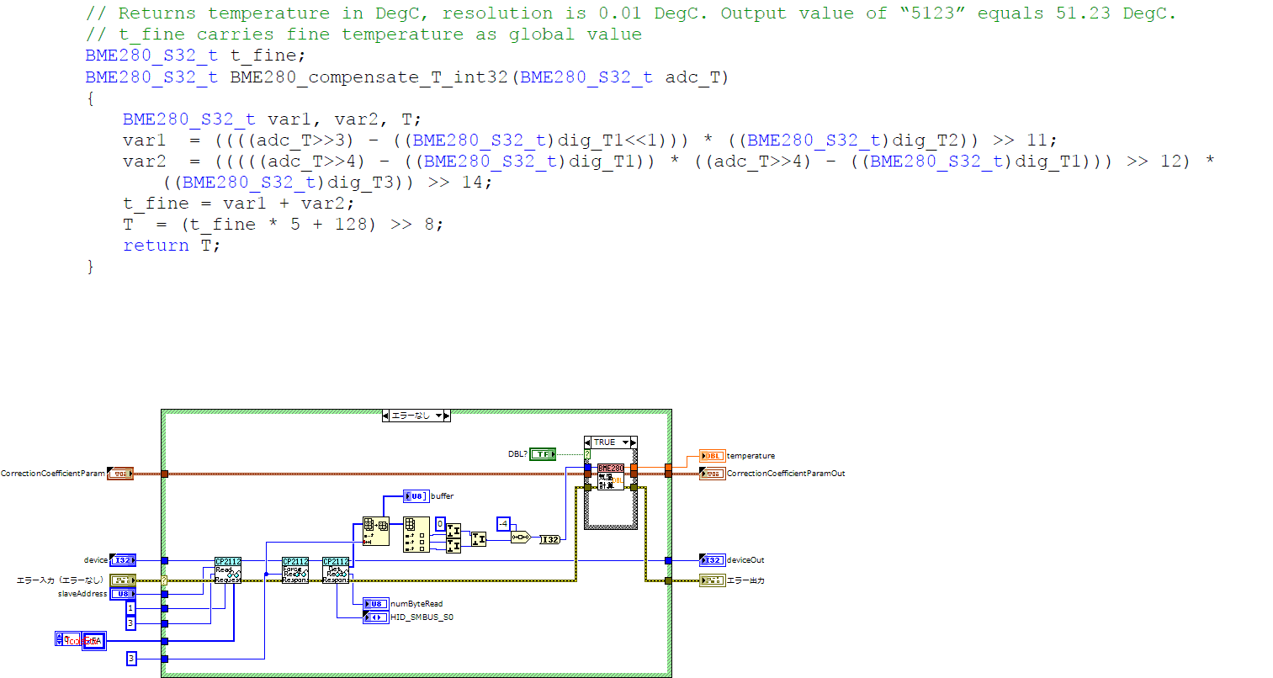The image size is (1273, 678).
Task: Click the 'buffer' label text
Action: pyautogui.click(x=442, y=496)
